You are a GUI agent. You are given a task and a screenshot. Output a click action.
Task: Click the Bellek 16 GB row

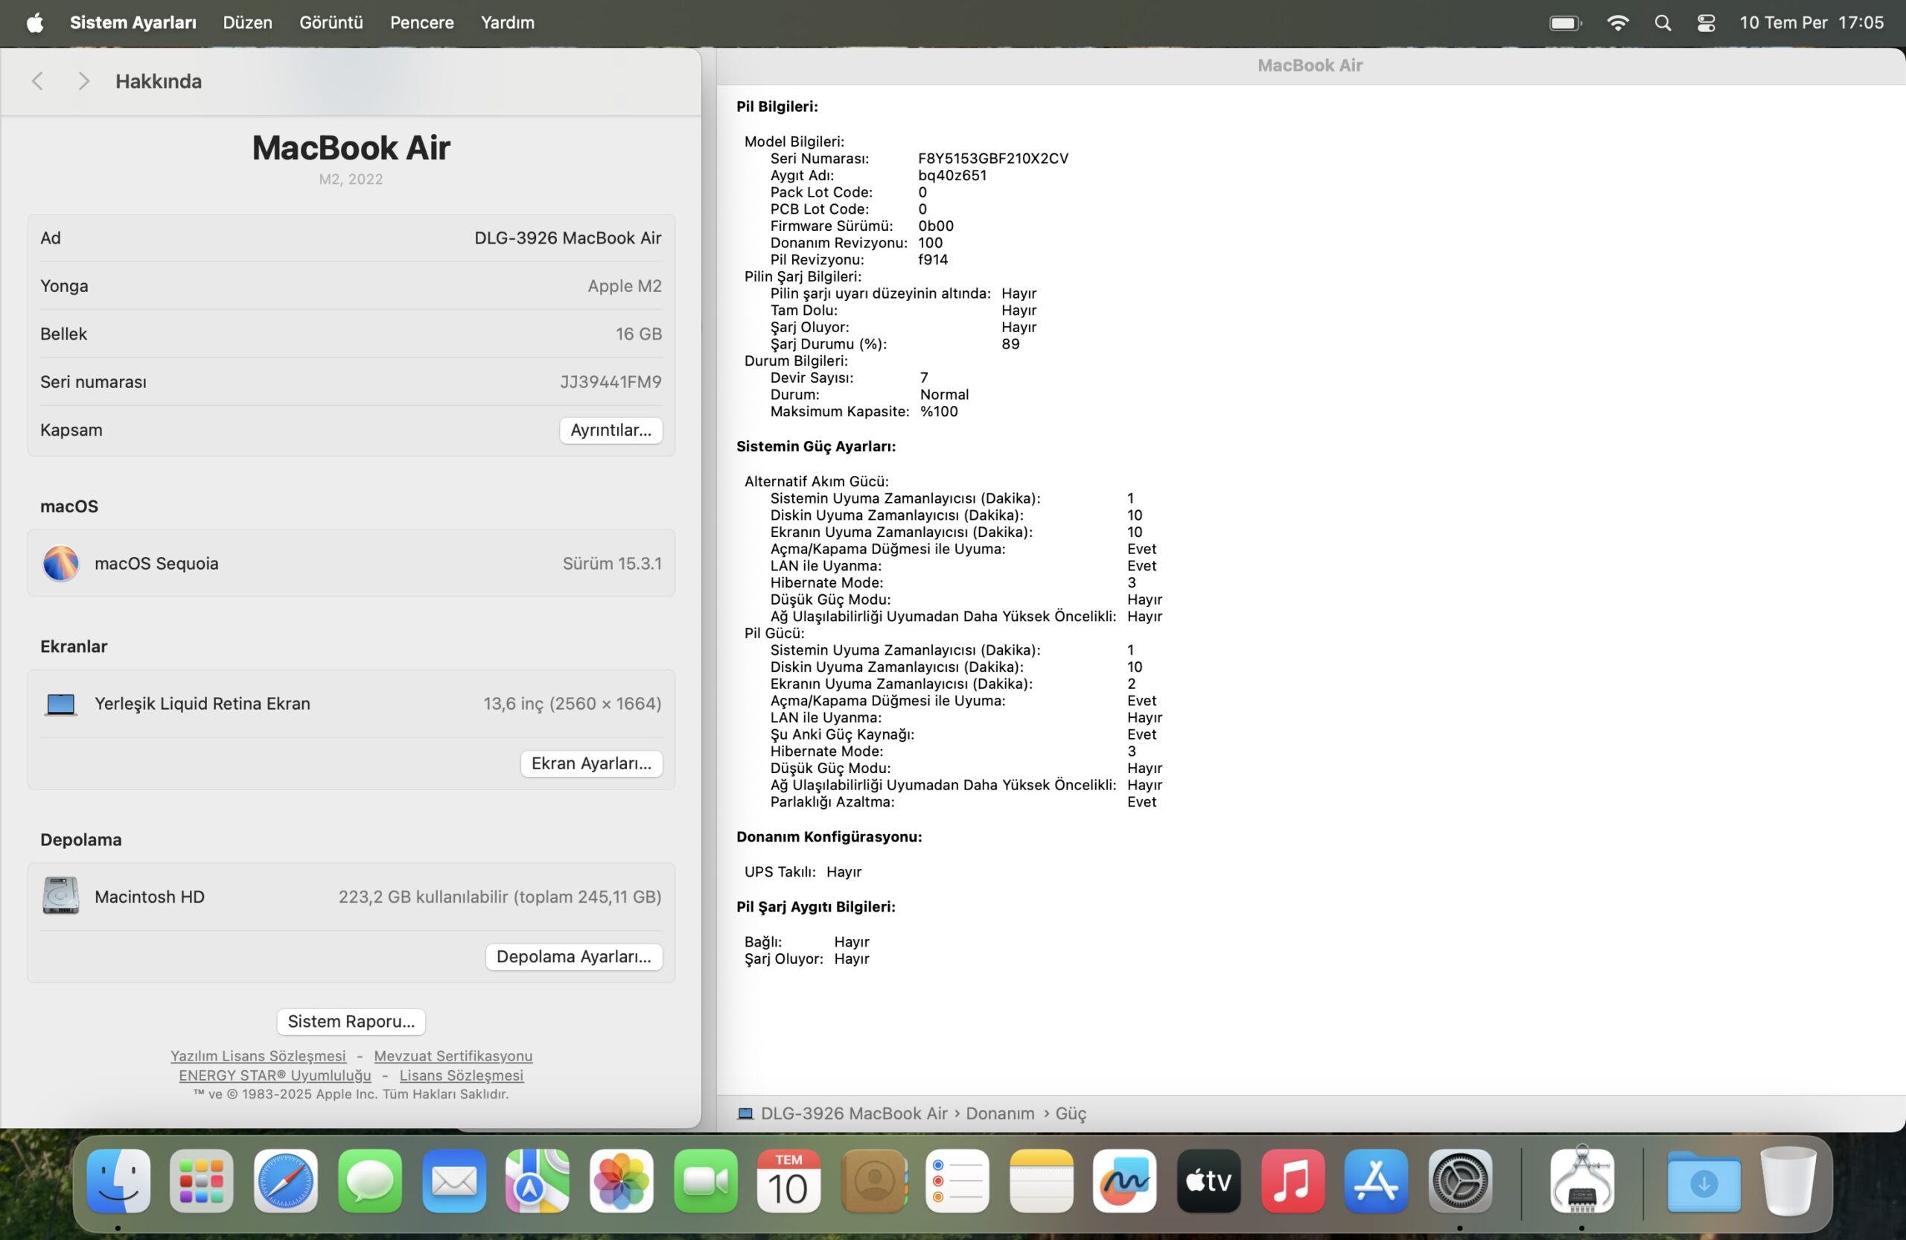point(351,334)
